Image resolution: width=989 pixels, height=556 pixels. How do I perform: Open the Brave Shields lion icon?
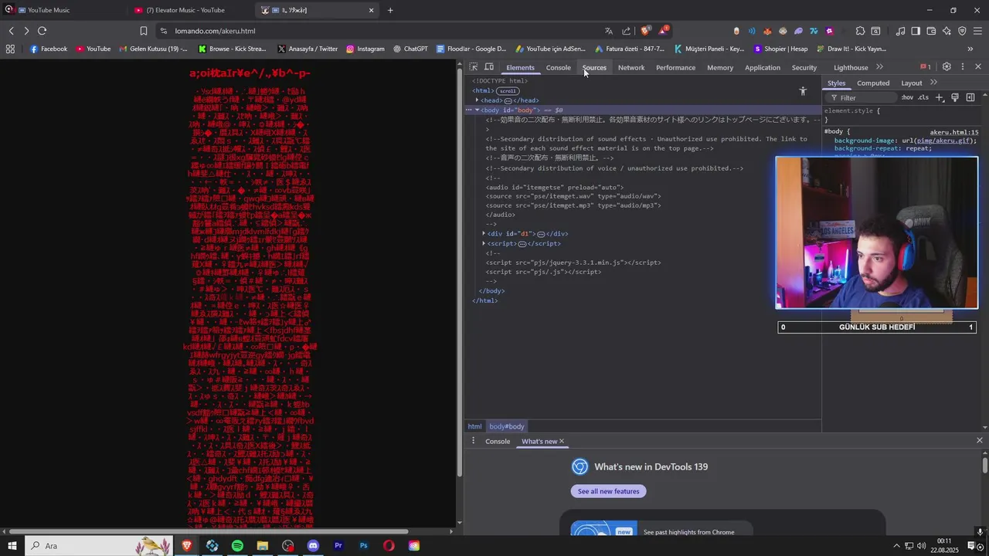coord(645,31)
